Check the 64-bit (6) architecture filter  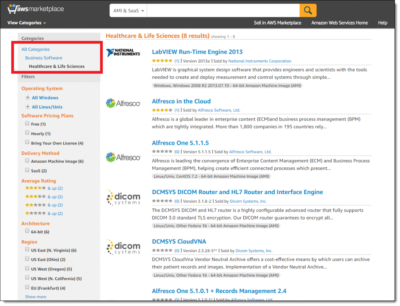pyautogui.click(x=27, y=231)
